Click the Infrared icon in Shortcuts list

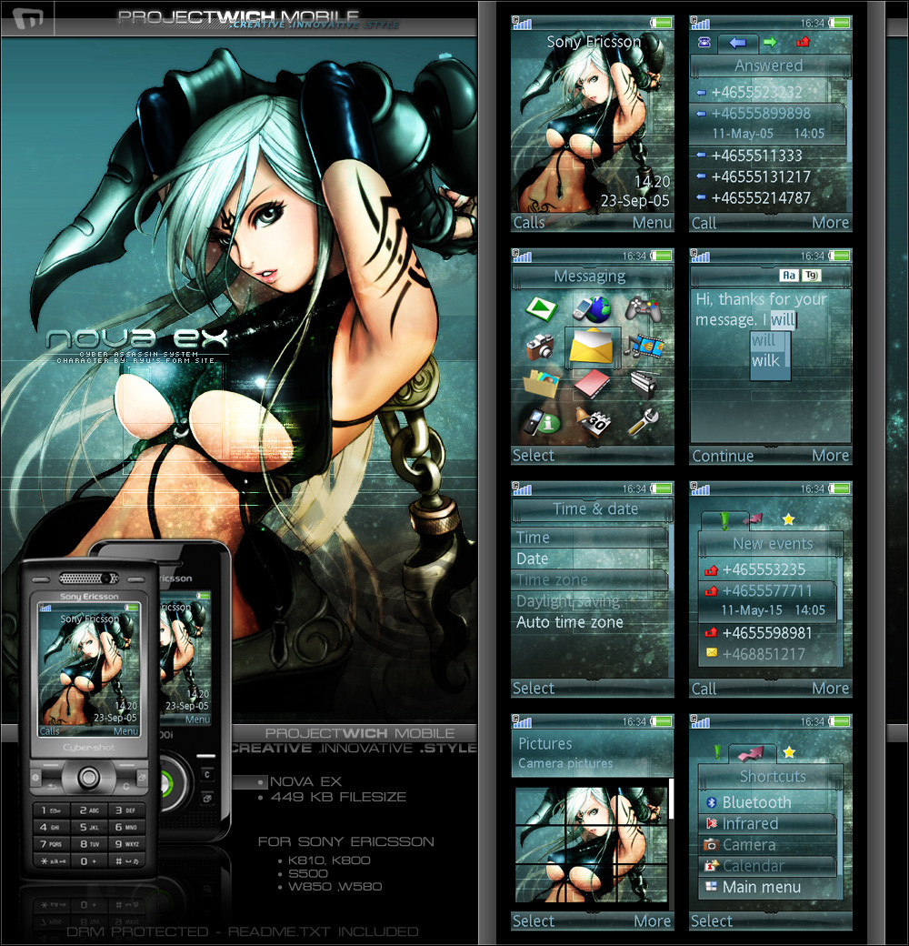711,823
